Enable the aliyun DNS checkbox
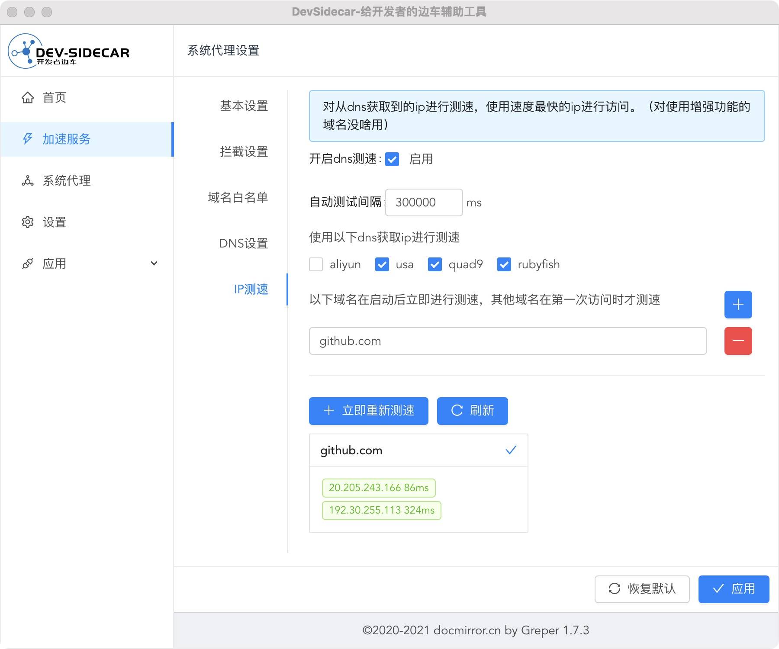Screen dimensions: 779x649 coord(316,264)
